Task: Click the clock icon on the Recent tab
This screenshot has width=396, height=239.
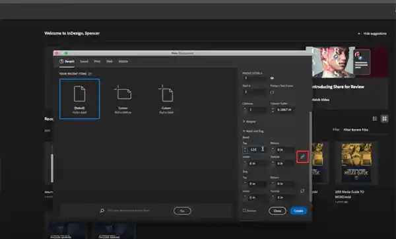Action: pos(61,61)
